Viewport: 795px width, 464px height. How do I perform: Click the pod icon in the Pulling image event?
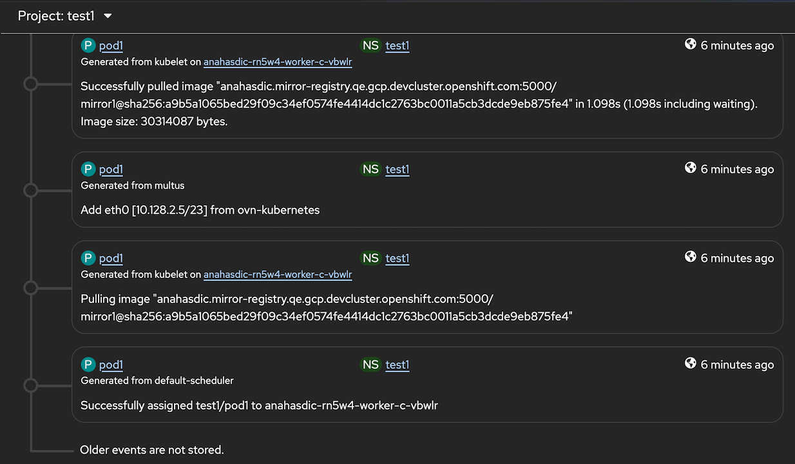(x=88, y=258)
